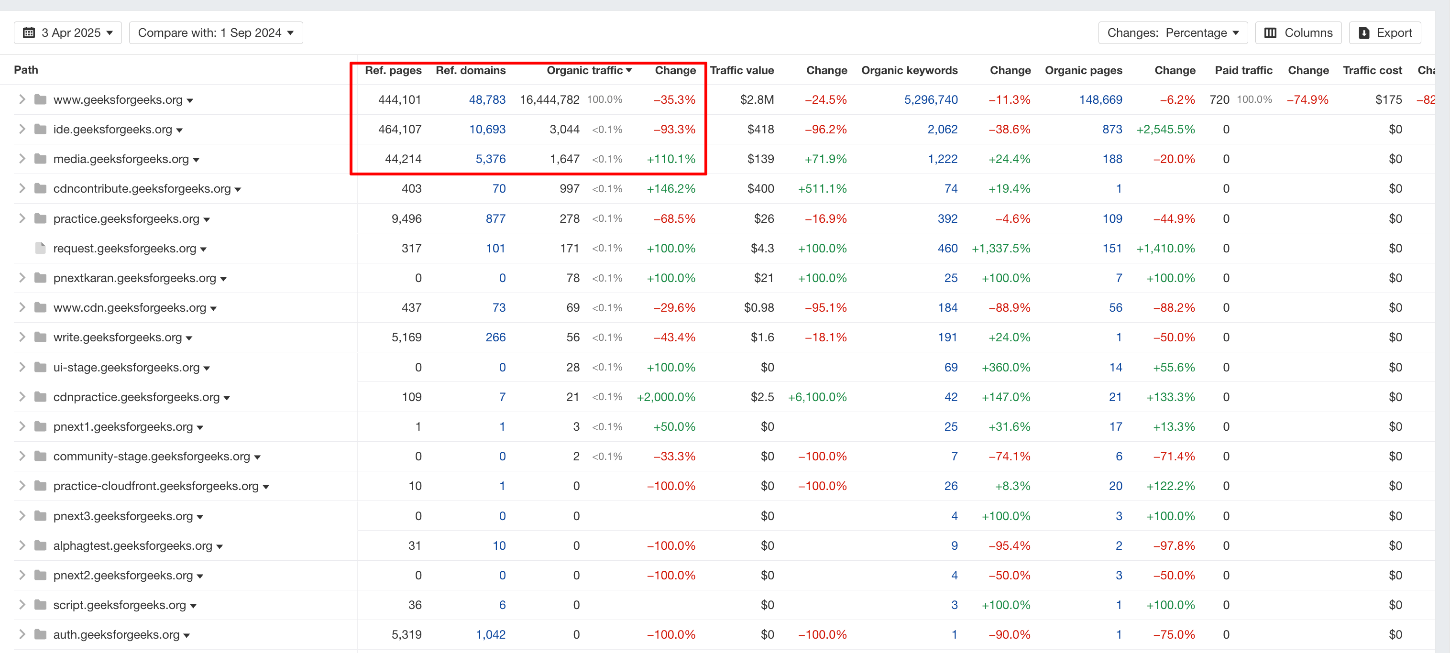Expand www.geeksforgeeks.org row chevron
Image resolution: width=1450 pixels, height=653 pixels.
click(22, 99)
